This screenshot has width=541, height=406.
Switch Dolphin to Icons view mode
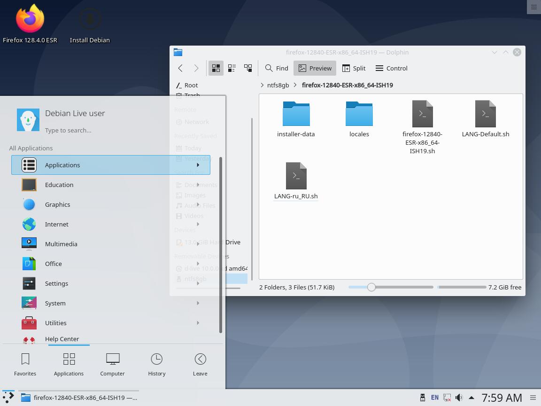click(216, 68)
